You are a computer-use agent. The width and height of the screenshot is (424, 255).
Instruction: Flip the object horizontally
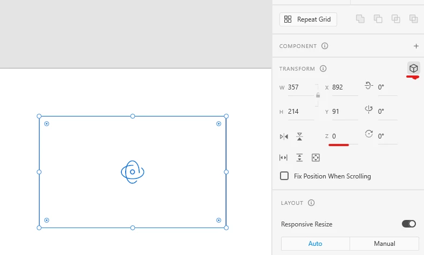[x=284, y=136]
